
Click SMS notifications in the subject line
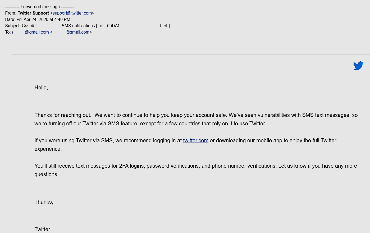(78, 26)
